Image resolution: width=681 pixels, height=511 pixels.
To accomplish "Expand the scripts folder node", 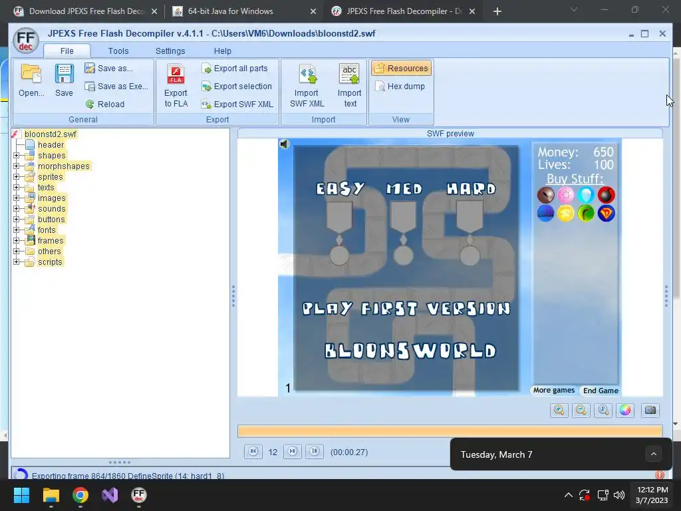I will [x=16, y=262].
